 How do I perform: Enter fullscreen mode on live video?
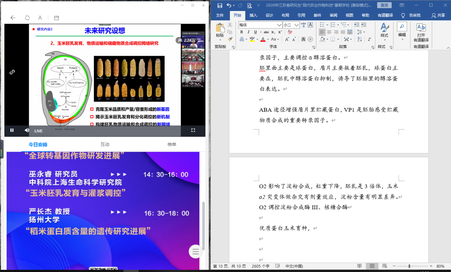click(x=193, y=130)
